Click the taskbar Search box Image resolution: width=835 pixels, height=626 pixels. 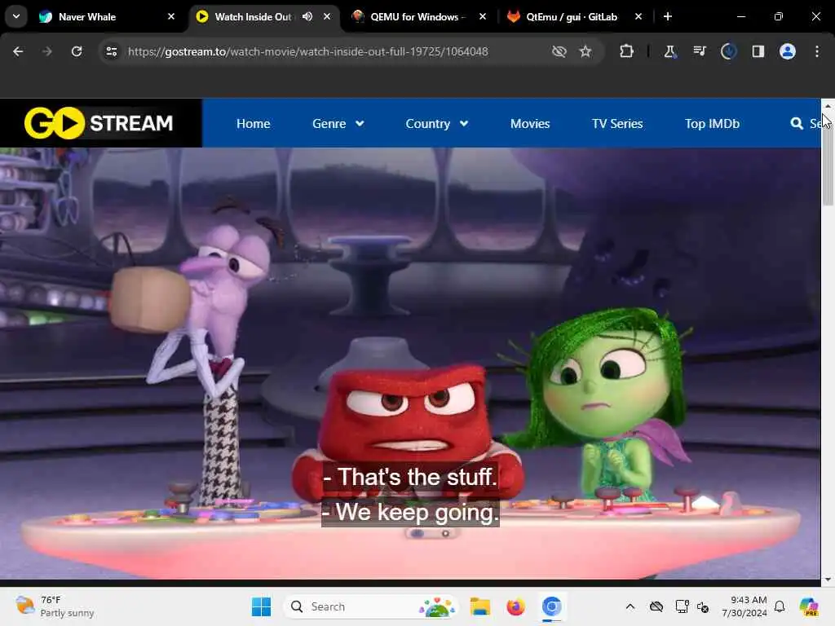tap(373, 606)
